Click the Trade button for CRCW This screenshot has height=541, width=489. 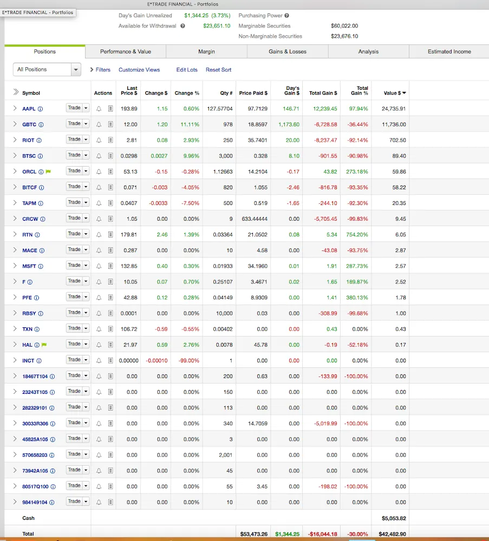74,218
